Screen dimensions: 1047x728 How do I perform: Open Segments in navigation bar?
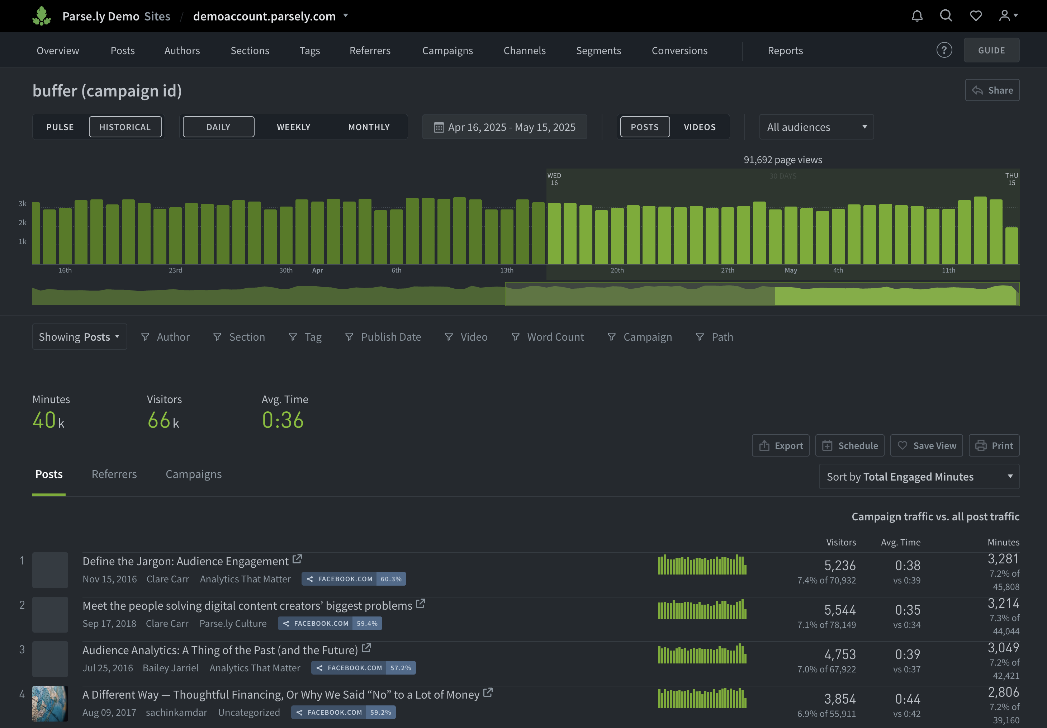[598, 50]
